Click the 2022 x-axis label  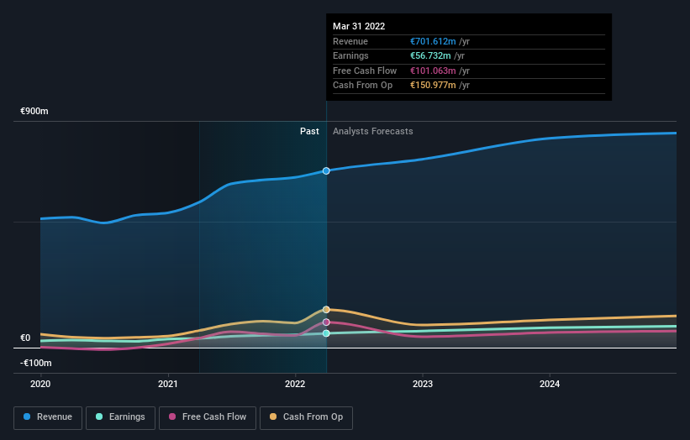[x=295, y=384]
